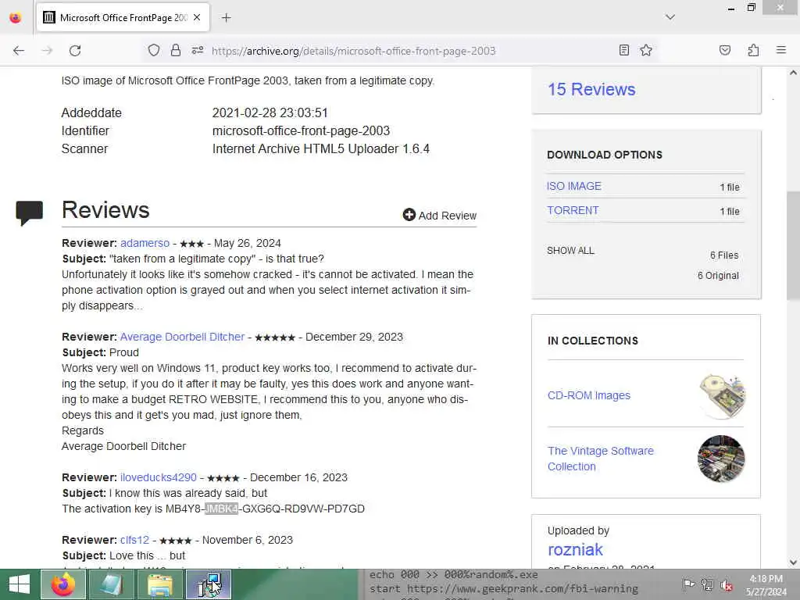This screenshot has width=800, height=600.
Task: Go back to the previous page
Action: tap(19, 51)
